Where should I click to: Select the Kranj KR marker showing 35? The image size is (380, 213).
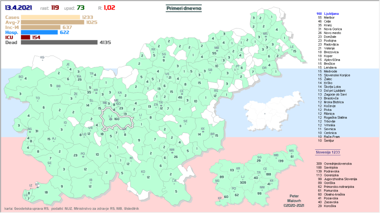coord(96,92)
